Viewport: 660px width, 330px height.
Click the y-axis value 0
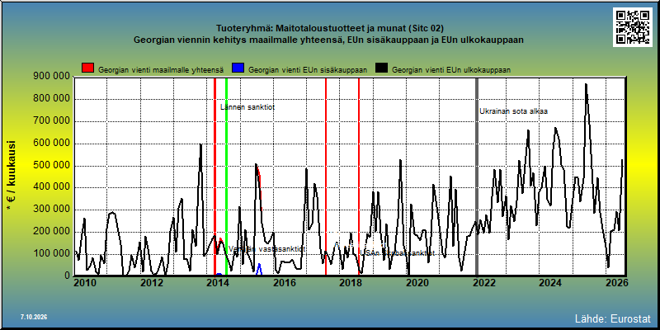click(67, 276)
